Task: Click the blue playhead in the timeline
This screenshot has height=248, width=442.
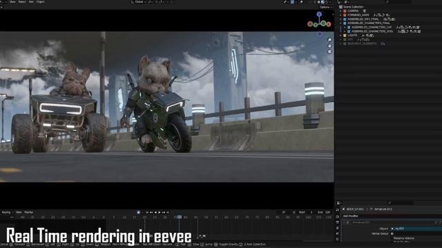Action: click(179, 217)
